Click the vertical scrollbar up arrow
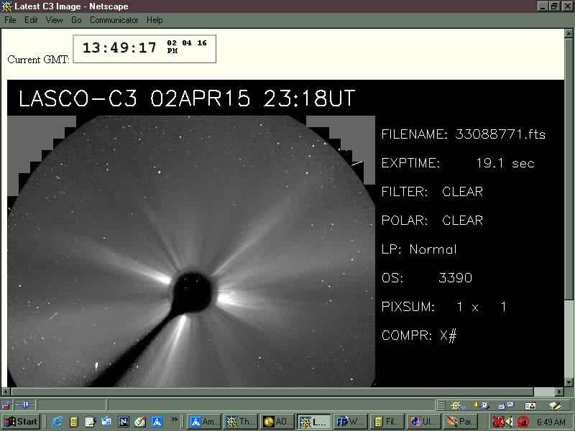The height and width of the screenshot is (431, 575). pos(569,33)
